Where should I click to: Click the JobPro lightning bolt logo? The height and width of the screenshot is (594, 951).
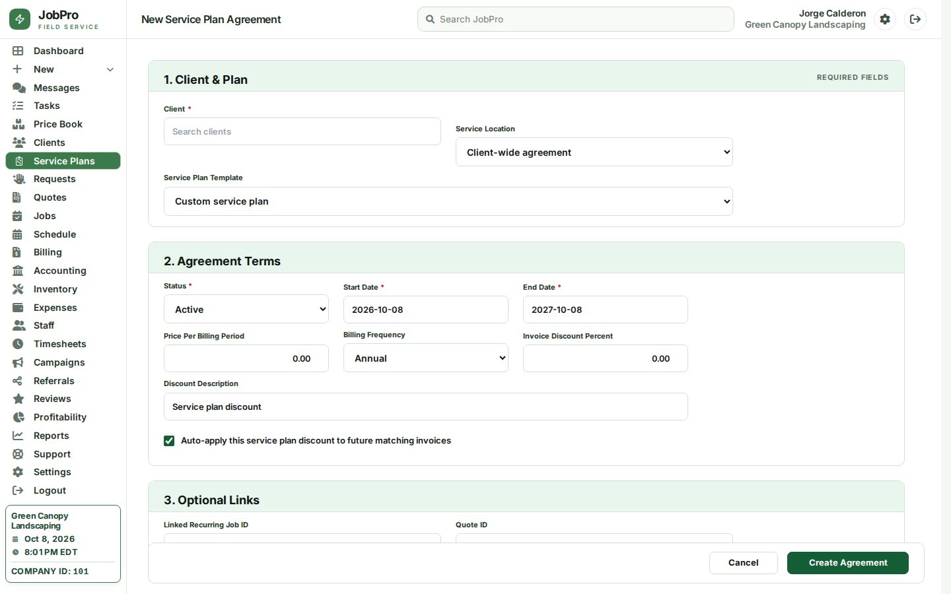pos(20,19)
